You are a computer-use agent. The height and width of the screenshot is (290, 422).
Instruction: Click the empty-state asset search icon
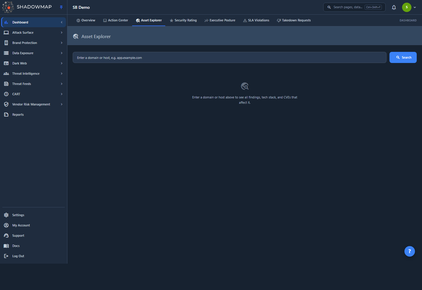245,86
